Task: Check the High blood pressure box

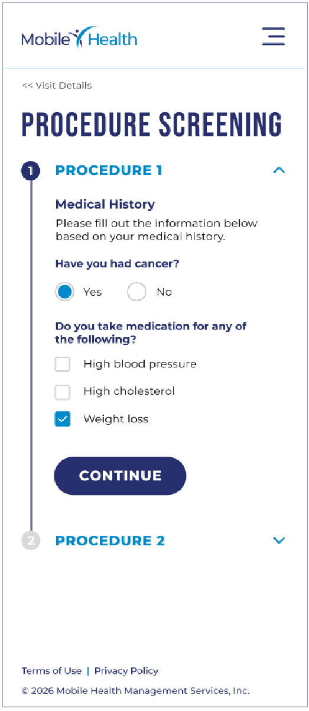Action: [63, 364]
